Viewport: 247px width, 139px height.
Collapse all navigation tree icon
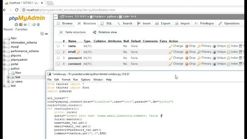pyautogui.click(x=42, y=34)
